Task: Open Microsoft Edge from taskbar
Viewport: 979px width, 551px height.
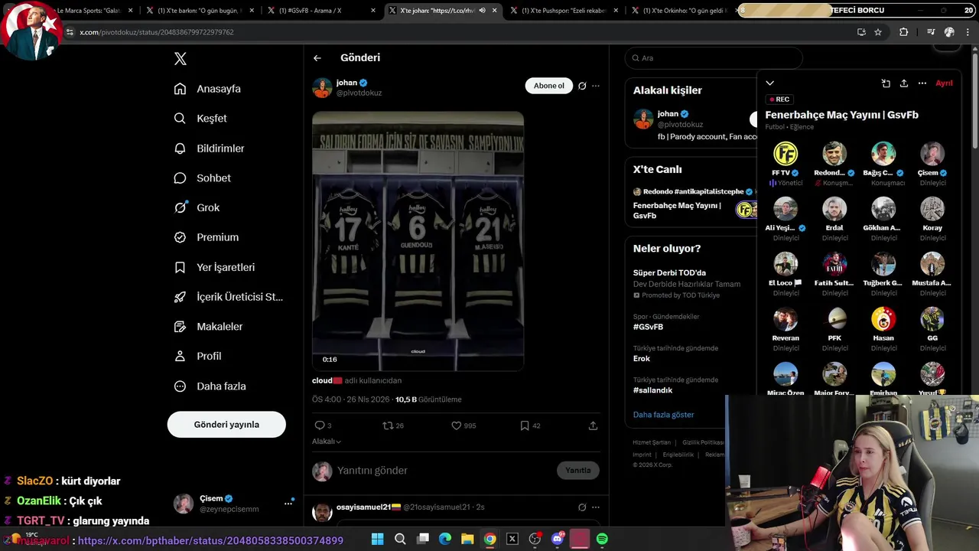Action: (445, 540)
